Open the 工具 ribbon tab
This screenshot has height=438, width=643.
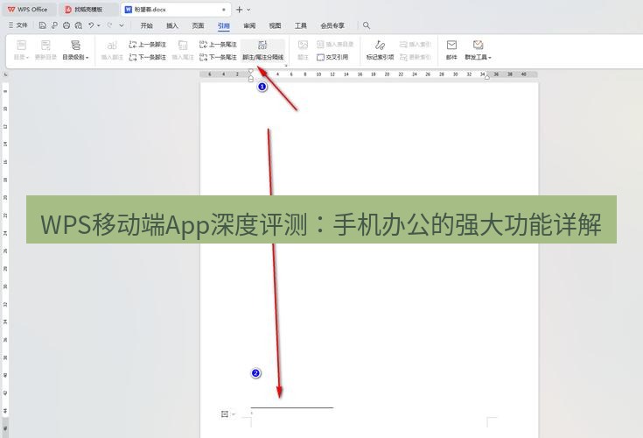click(301, 25)
